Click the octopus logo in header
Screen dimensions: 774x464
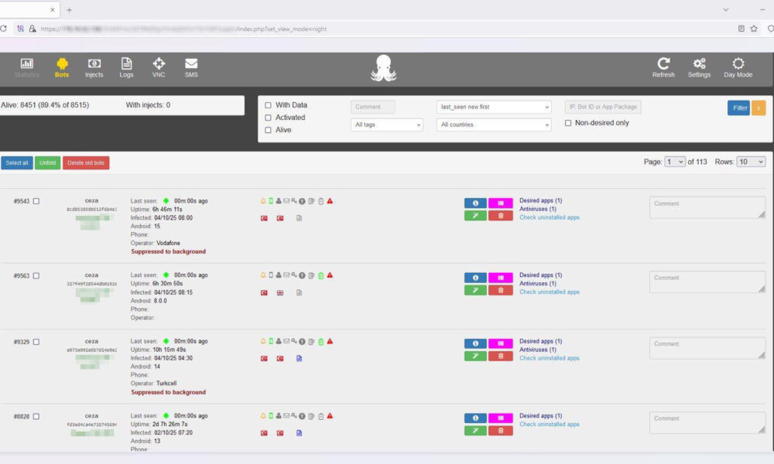coord(384,68)
